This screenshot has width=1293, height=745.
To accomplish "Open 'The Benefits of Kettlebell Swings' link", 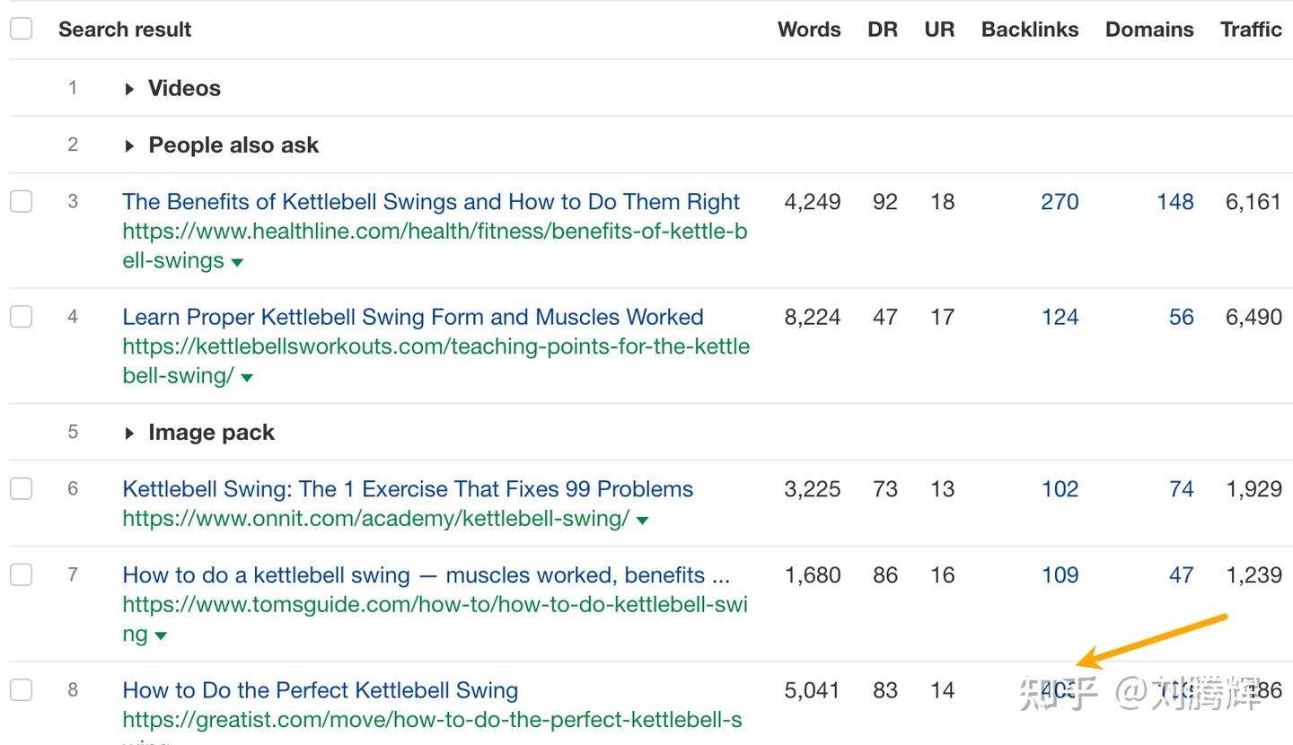I will tap(431, 201).
